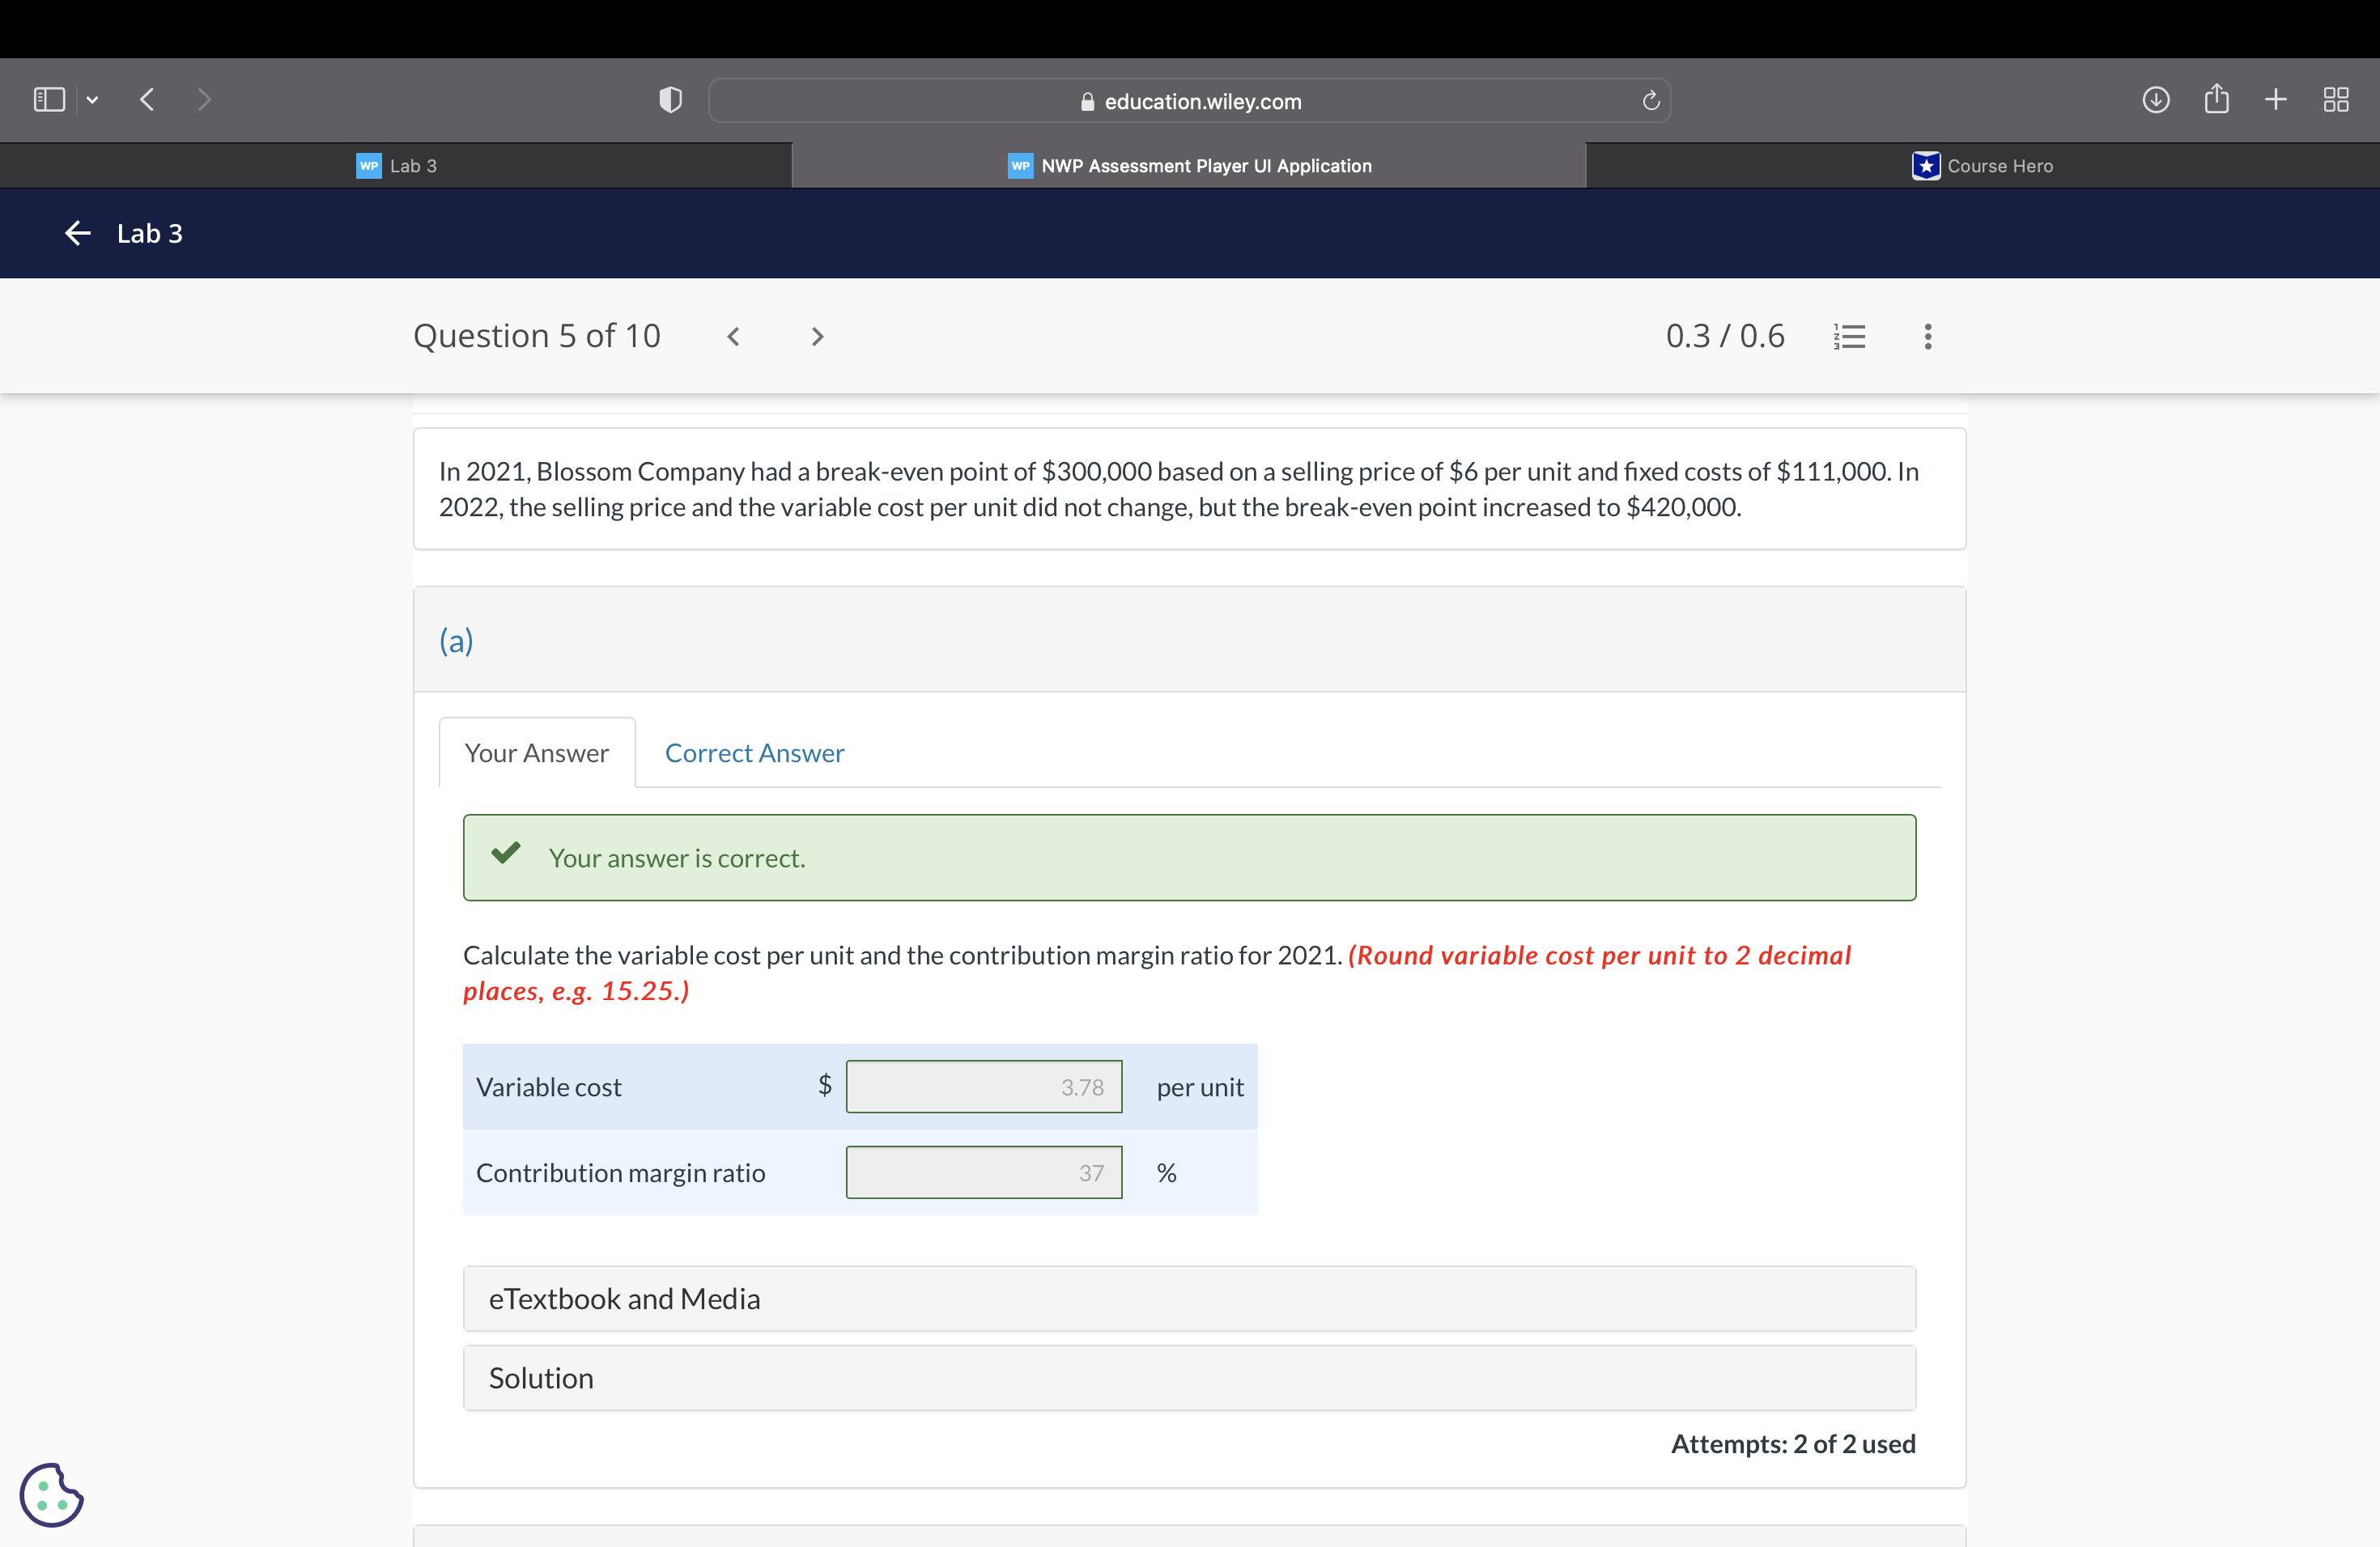Open a new browser tab
Viewport: 2380px width, 1547px height.
[2275, 99]
